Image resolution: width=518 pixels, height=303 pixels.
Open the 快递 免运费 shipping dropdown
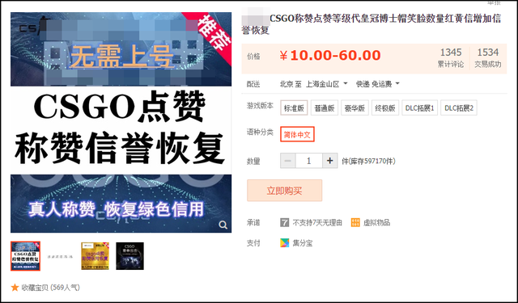click(378, 84)
